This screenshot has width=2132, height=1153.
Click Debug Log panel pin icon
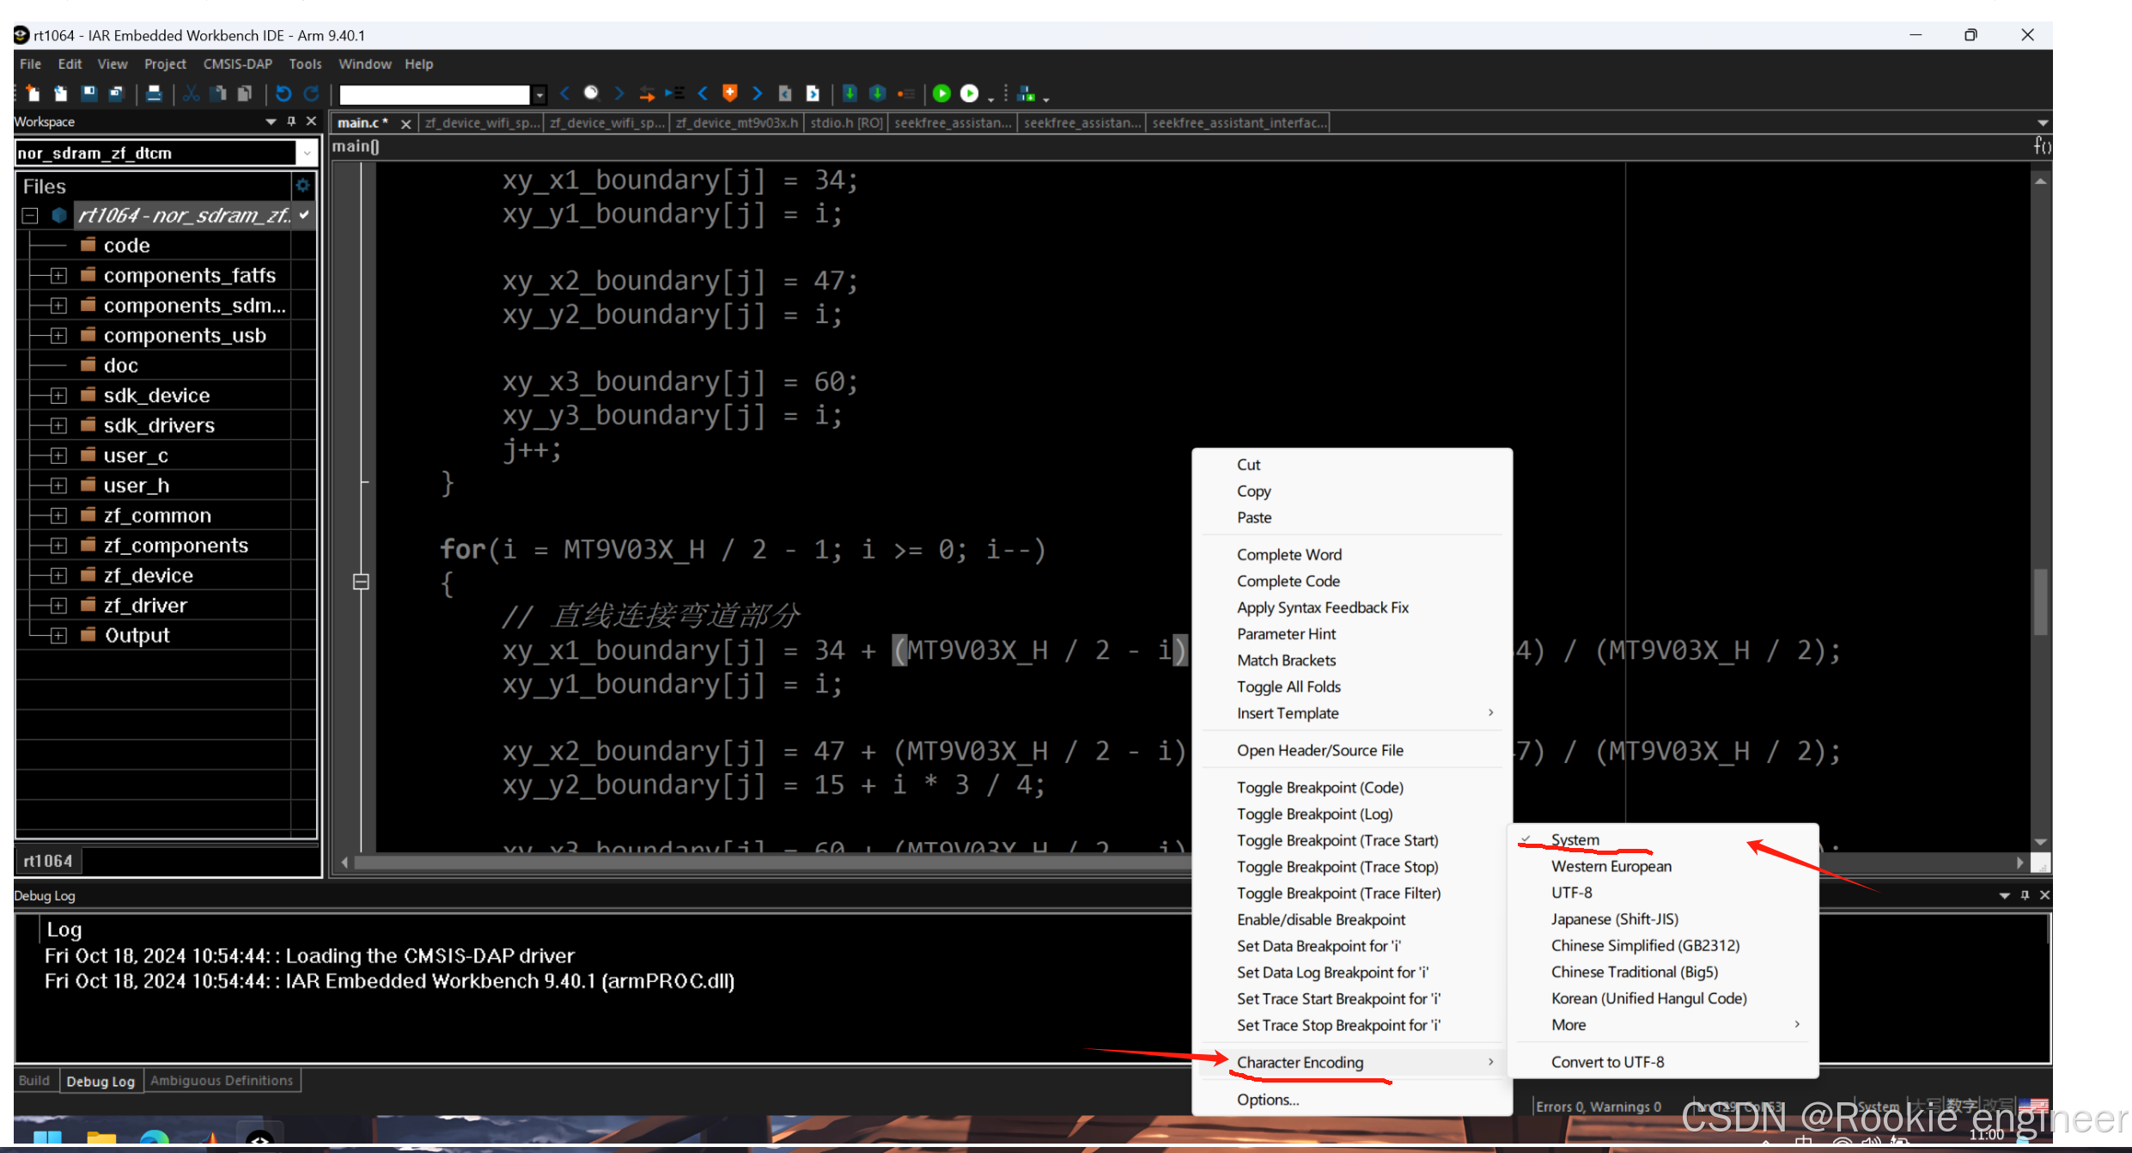coord(2025,895)
